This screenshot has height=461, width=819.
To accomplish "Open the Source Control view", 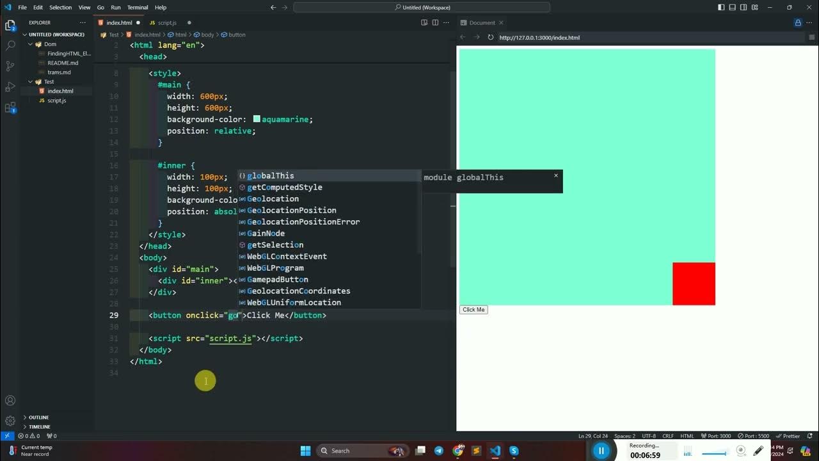I will [10, 66].
